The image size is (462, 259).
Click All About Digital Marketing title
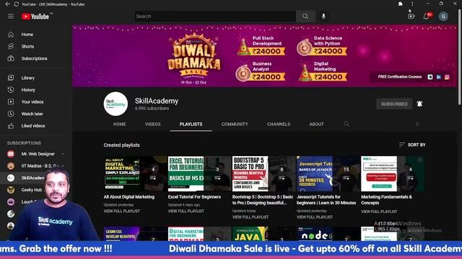(x=129, y=197)
